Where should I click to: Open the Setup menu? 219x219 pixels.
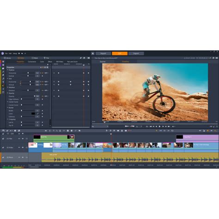coord(15,54)
